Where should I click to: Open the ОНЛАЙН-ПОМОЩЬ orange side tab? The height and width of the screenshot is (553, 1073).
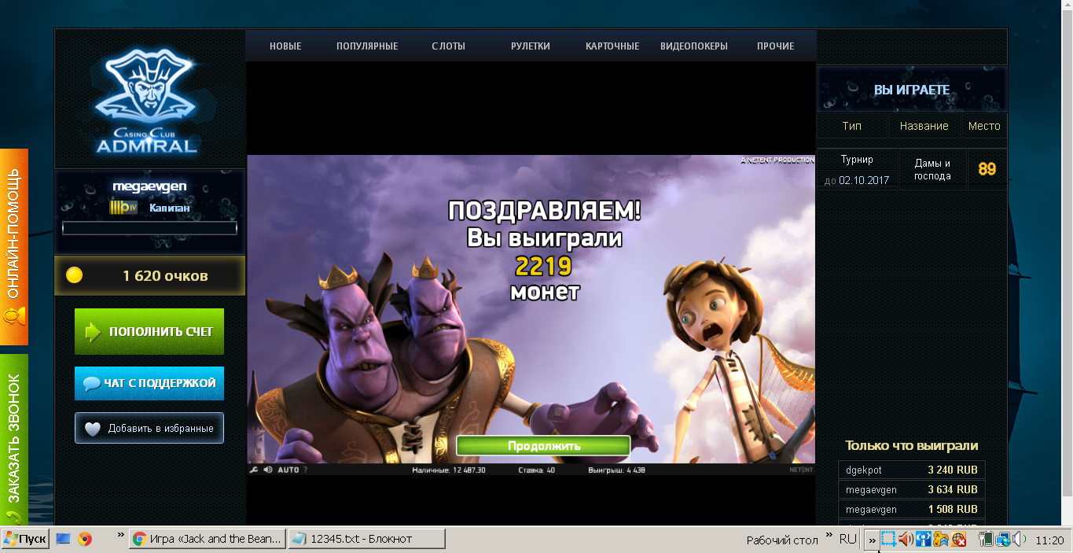[13, 247]
